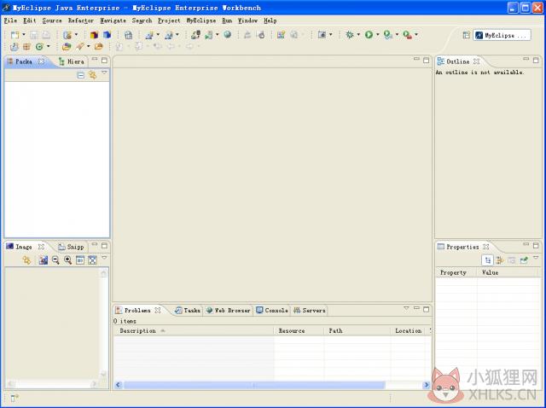Click the Path column header
The height and width of the screenshot is (408, 546).
(357, 330)
